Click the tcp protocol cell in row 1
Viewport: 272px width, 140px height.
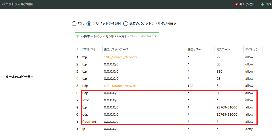click(x=85, y=57)
